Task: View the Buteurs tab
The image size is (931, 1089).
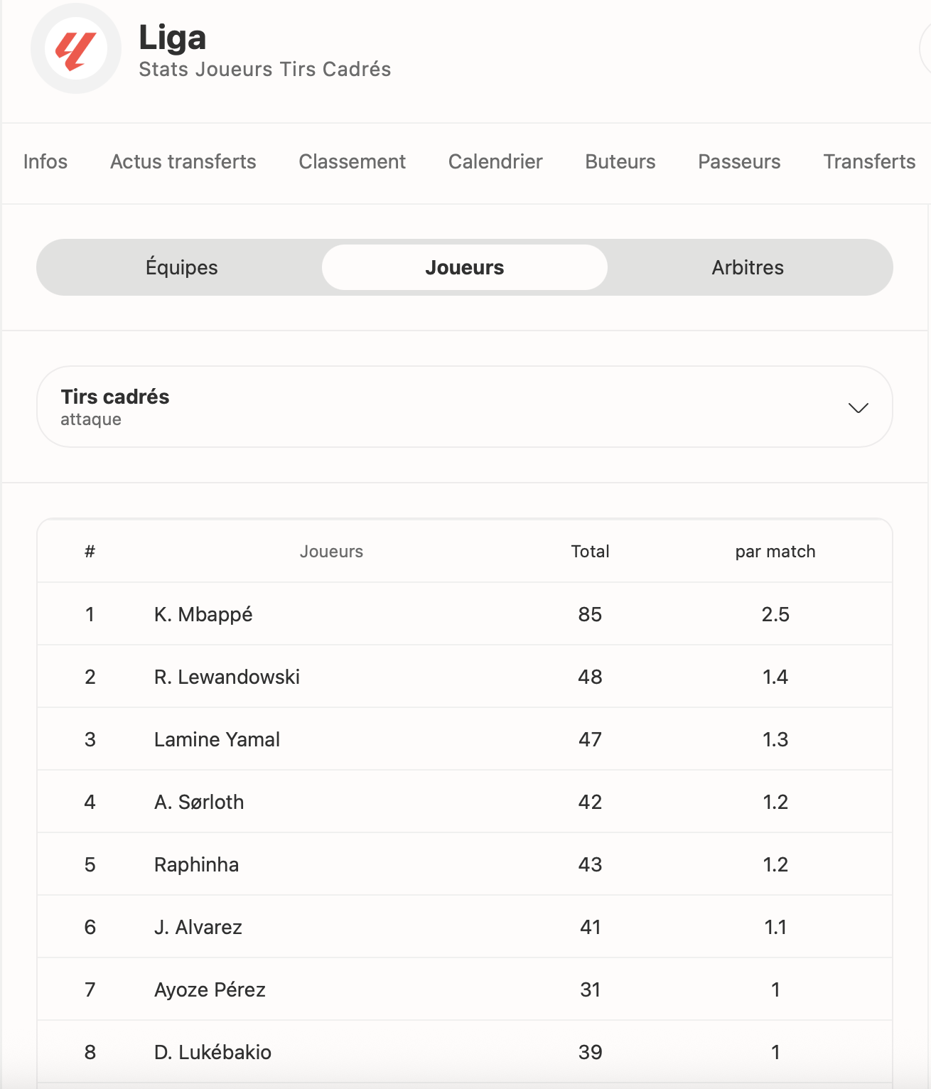Action: tap(620, 162)
